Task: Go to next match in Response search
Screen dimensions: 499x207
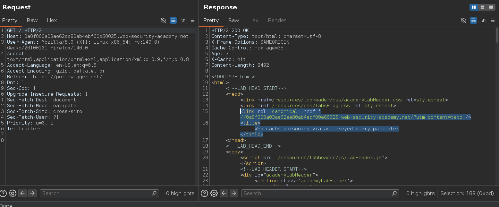Action: point(234,193)
